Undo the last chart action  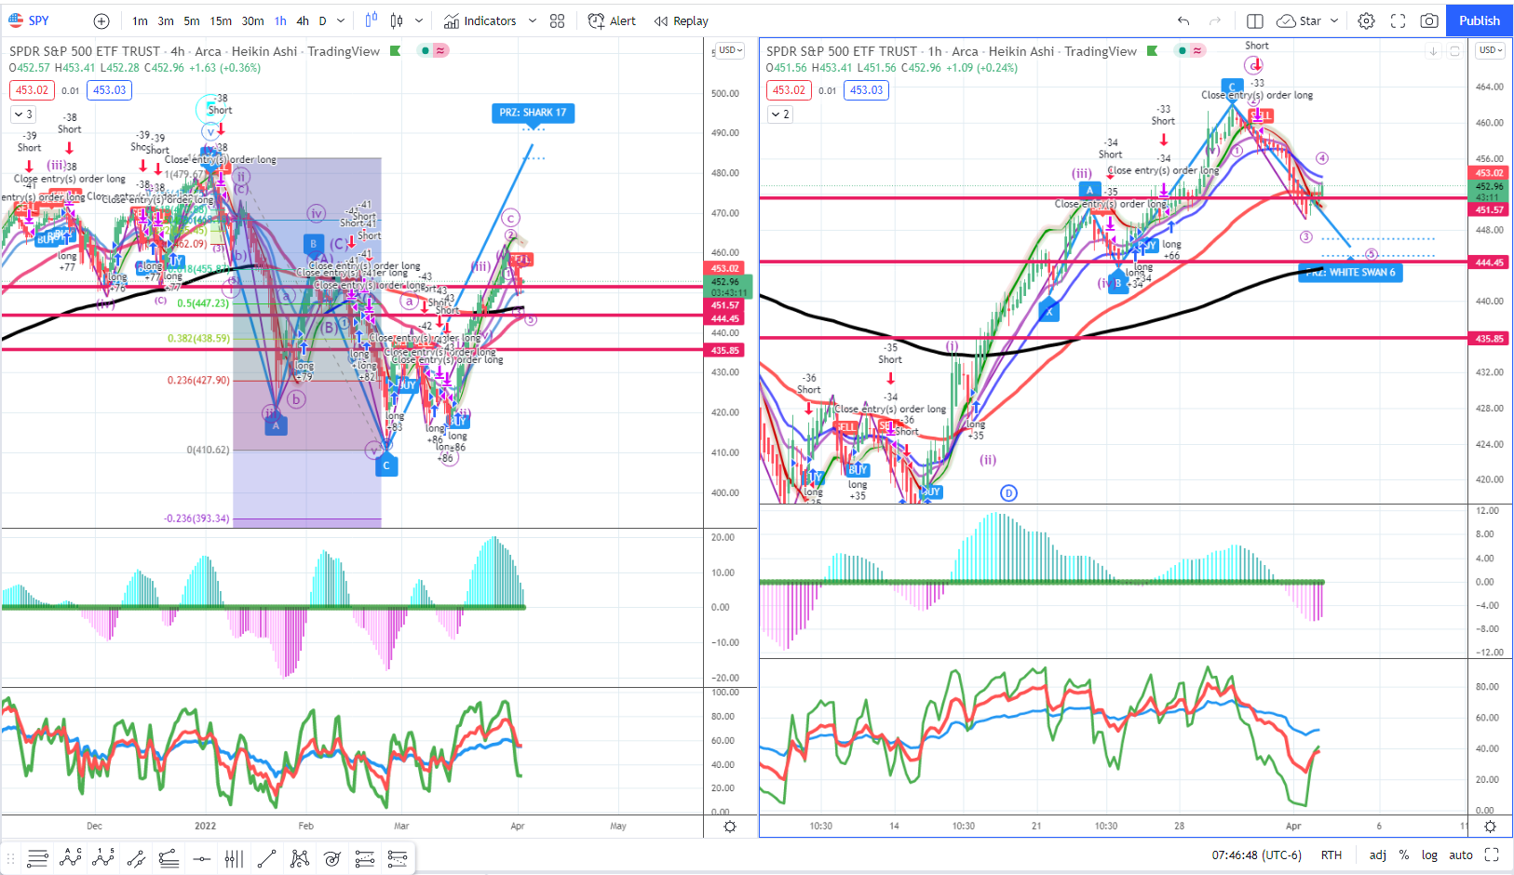coord(1183,20)
